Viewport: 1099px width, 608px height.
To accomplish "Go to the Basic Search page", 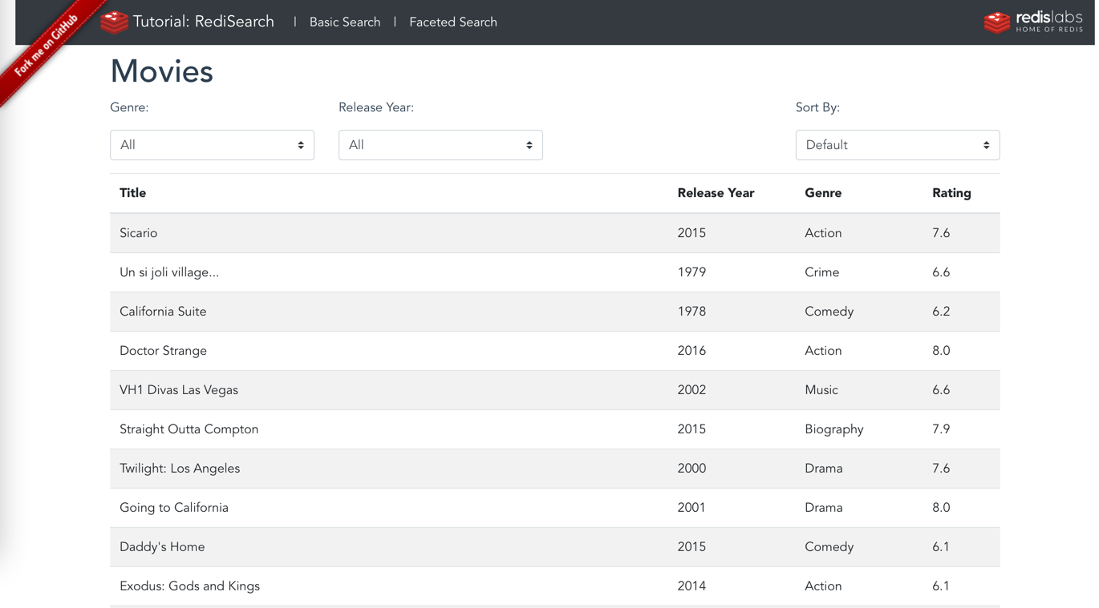I will pos(345,22).
